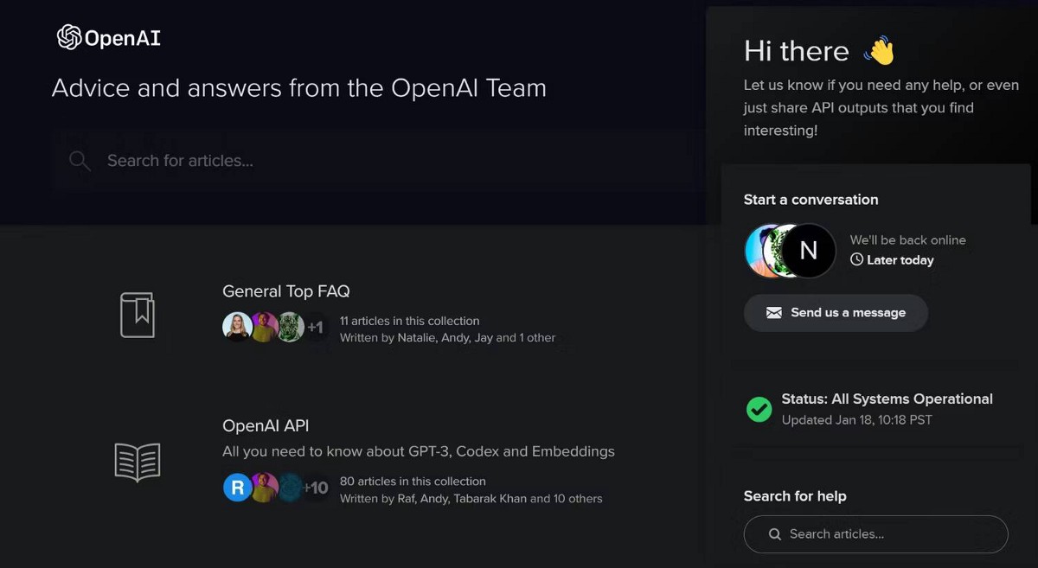Click the N avatar under Start a conversation

click(x=809, y=251)
